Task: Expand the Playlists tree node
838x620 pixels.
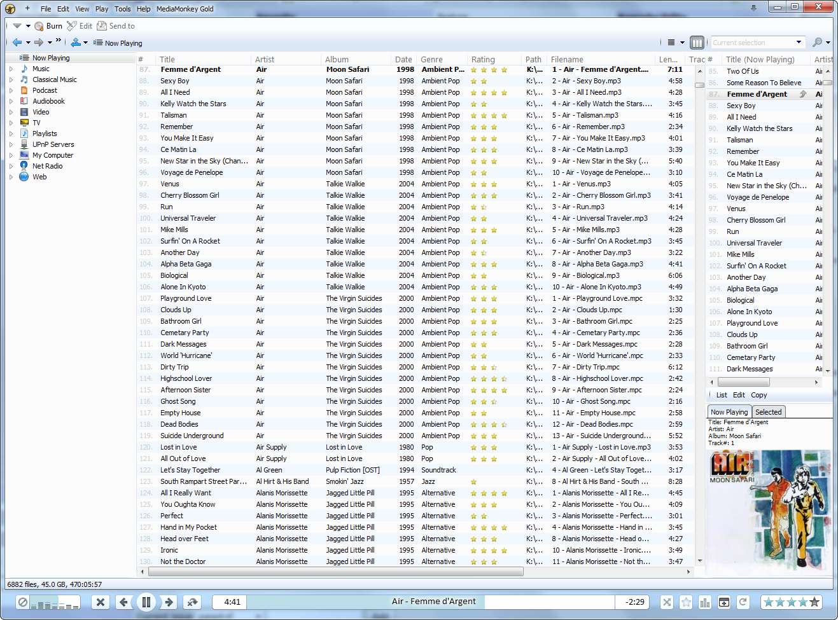Action: point(11,134)
